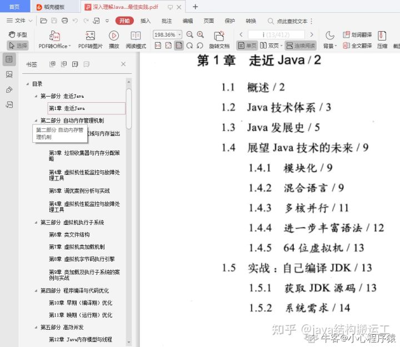Select bookmark 第1章 走近Java
This screenshot has height=347, width=400.
[87, 108]
